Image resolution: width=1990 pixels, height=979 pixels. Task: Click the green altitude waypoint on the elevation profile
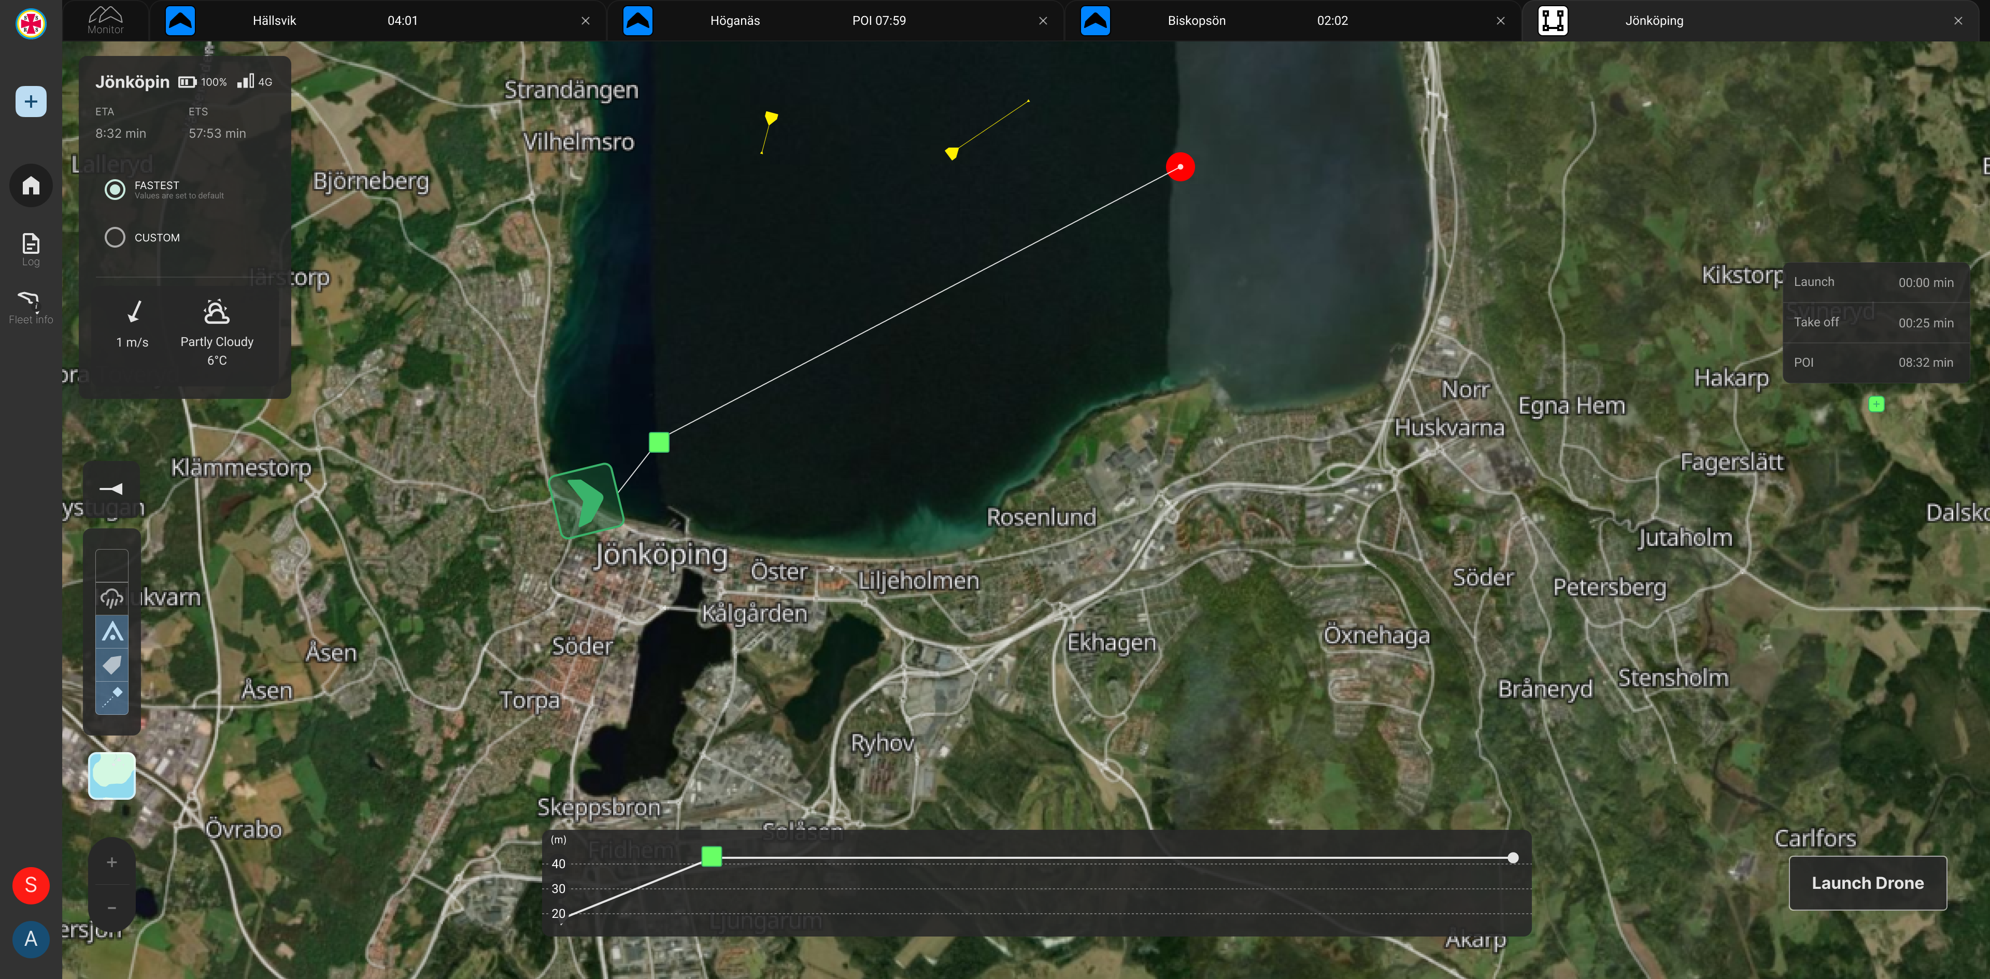pyautogui.click(x=712, y=856)
